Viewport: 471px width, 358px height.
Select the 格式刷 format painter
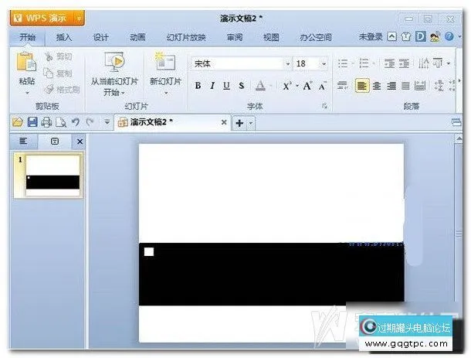click(x=63, y=89)
